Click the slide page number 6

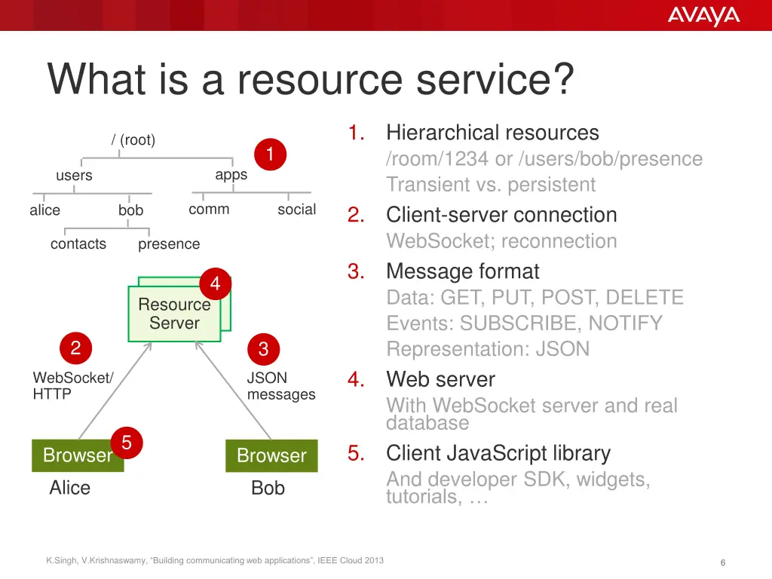point(723,562)
